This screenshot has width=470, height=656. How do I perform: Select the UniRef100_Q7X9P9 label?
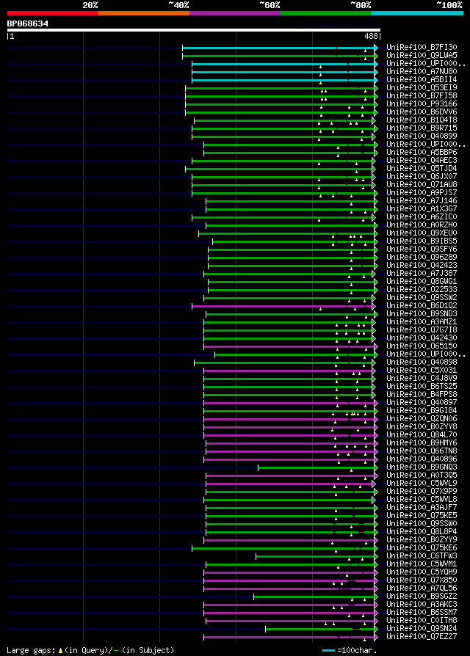tap(422, 491)
